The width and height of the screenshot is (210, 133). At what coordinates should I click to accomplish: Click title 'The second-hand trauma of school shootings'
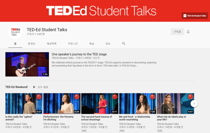(96, 118)
